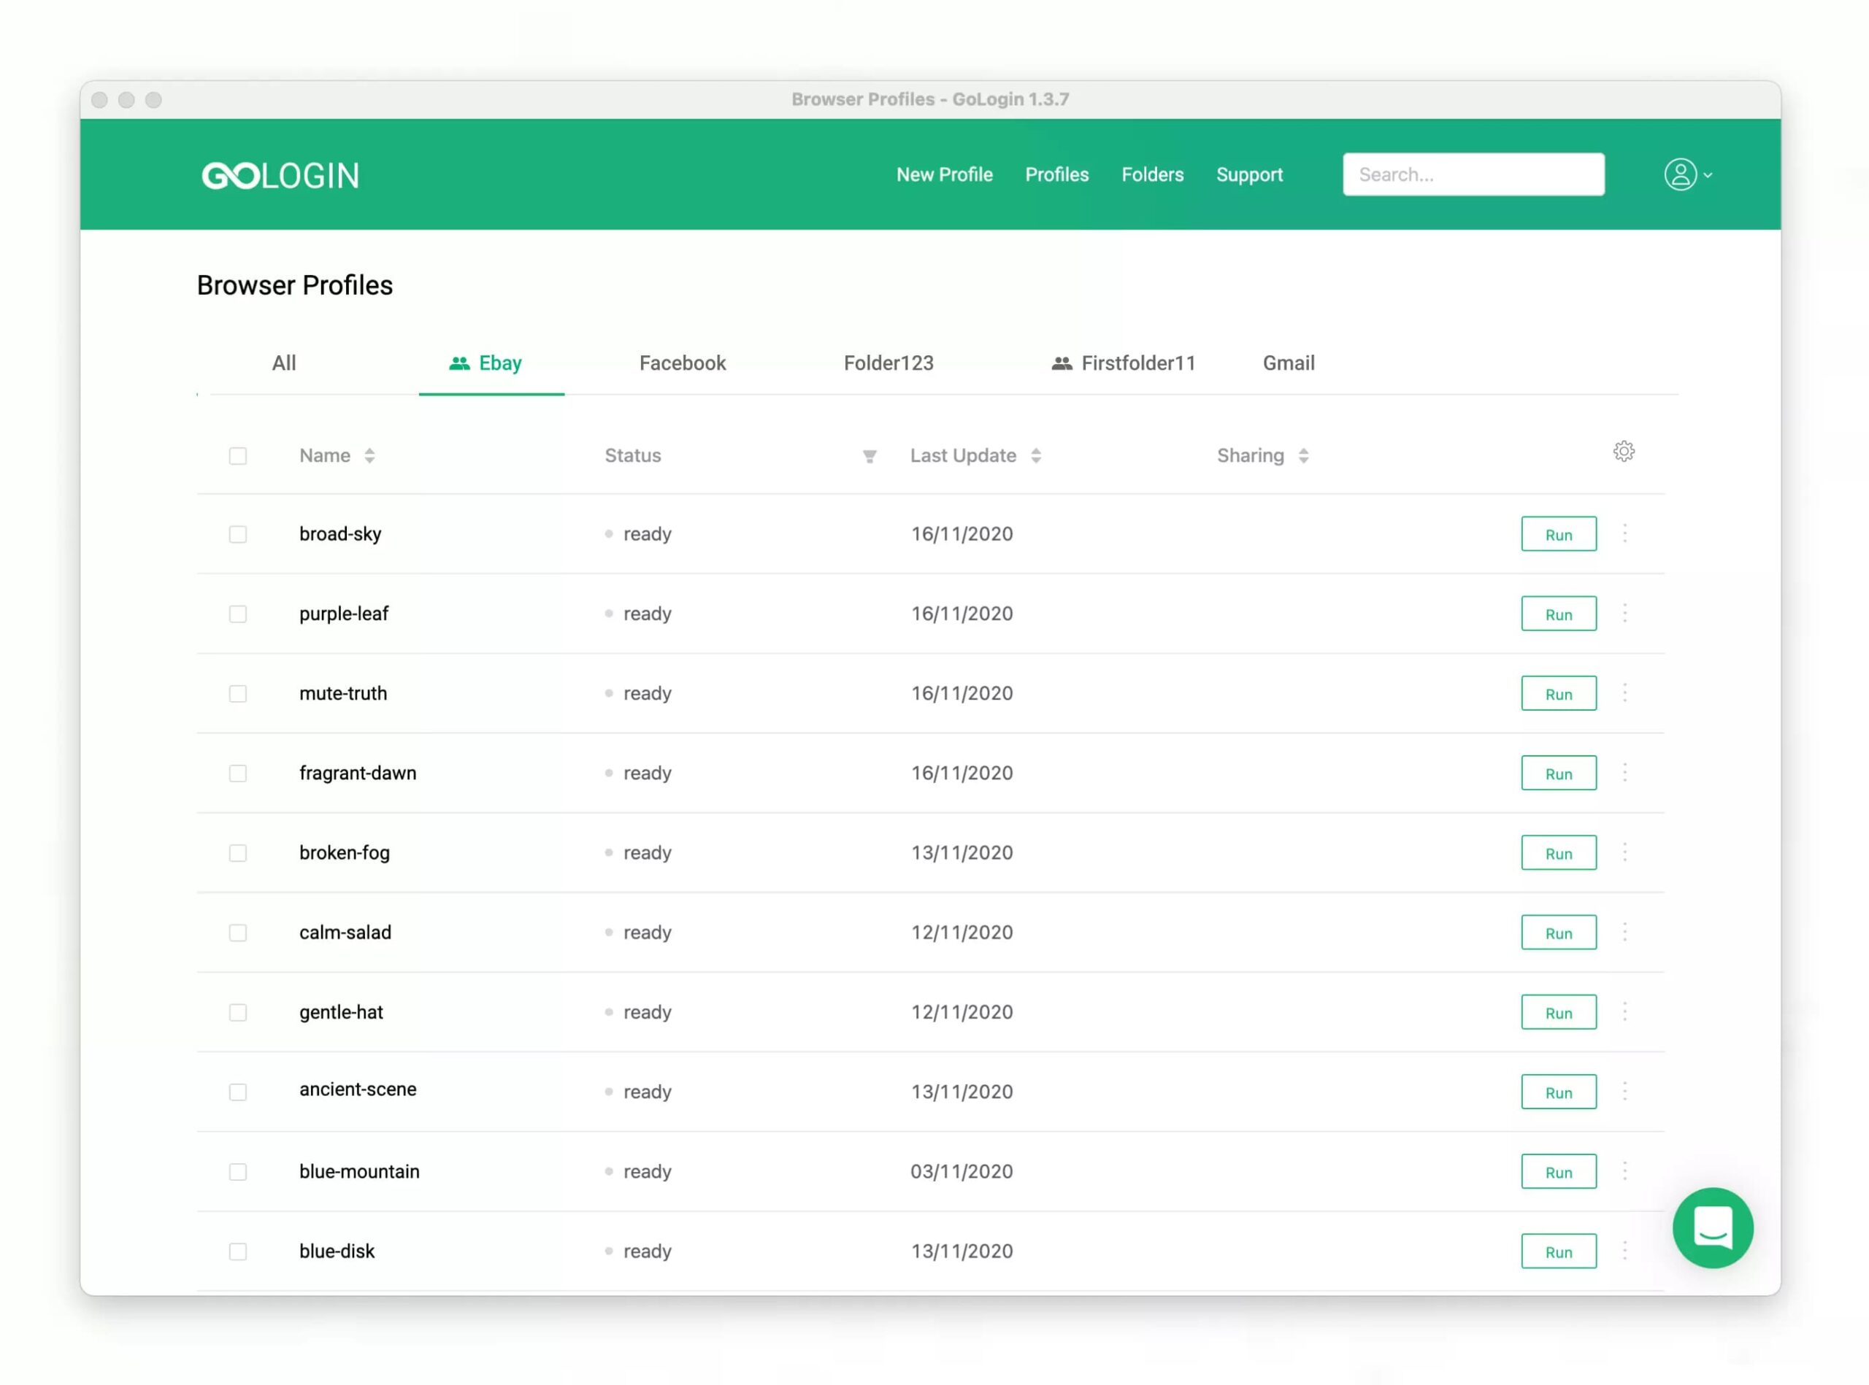Image resolution: width=1869 pixels, height=1385 pixels.
Task: Open more options for purple-leaf
Action: [1624, 614]
